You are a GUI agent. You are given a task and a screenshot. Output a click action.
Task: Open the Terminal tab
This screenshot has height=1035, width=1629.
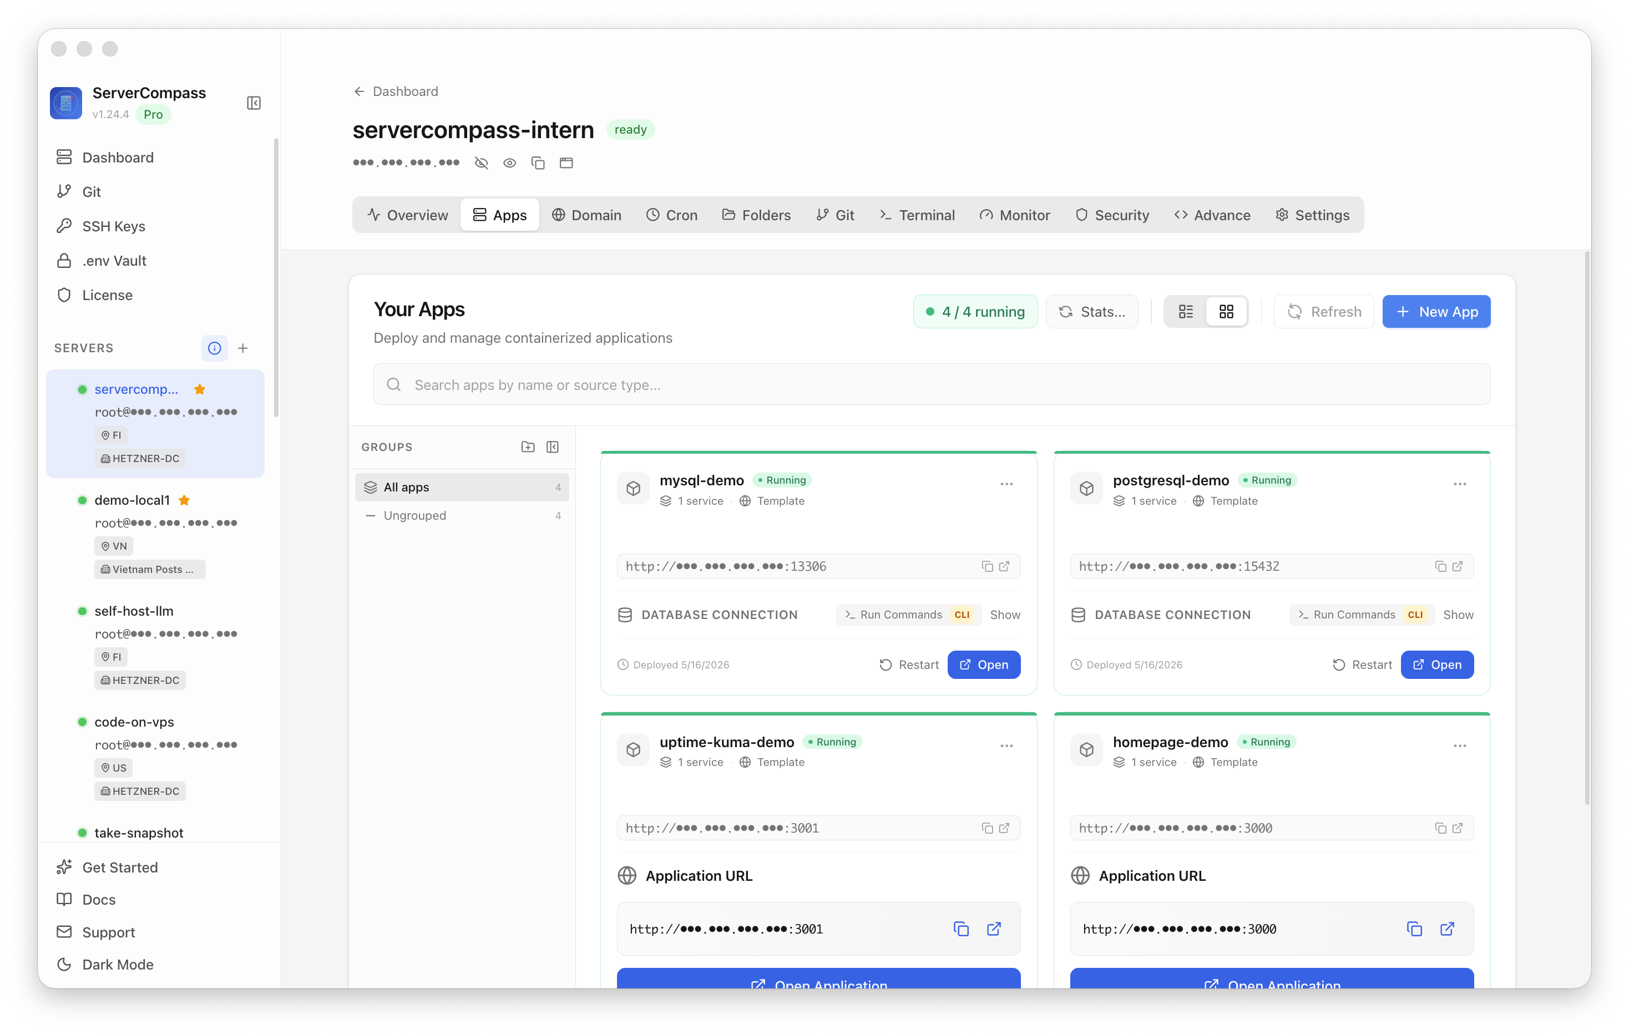coord(917,215)
